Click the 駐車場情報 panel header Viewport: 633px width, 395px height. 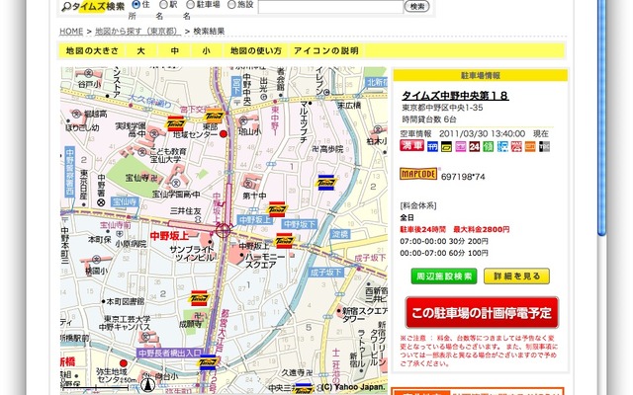481,75
